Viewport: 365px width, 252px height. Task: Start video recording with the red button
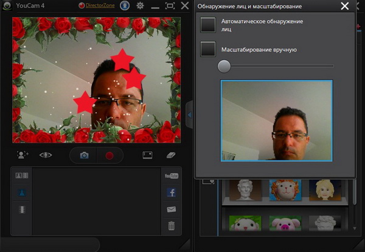(x=109, y=155)
